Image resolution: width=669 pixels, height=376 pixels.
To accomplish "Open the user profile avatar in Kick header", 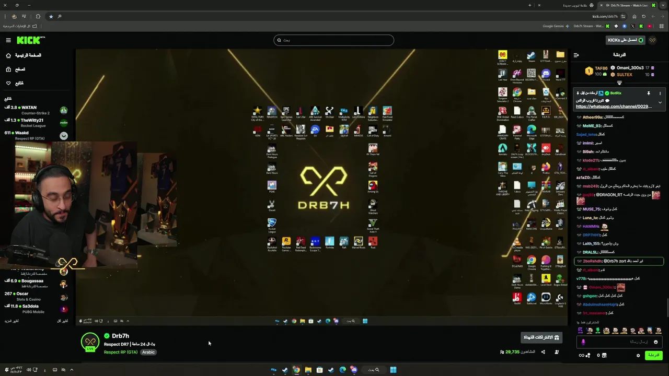I will point(652,40).
